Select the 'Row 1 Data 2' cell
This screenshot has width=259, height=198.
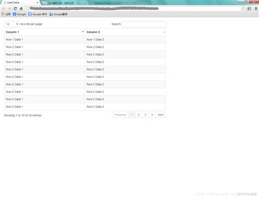(125, 39)
